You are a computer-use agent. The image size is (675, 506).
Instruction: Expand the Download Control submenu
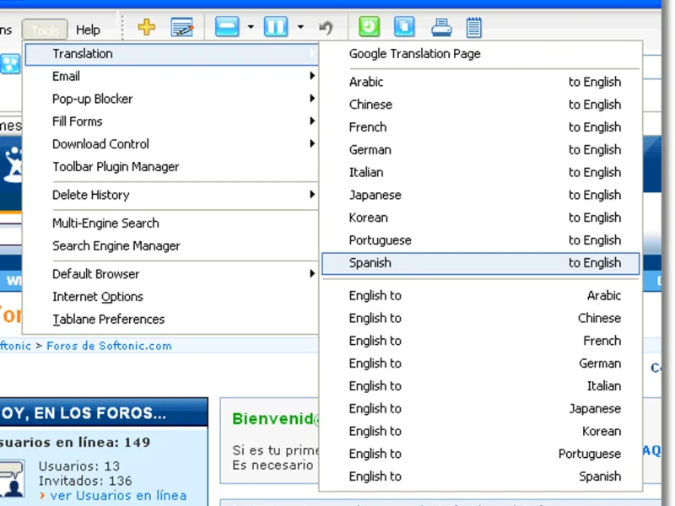(x=171, y=143)
